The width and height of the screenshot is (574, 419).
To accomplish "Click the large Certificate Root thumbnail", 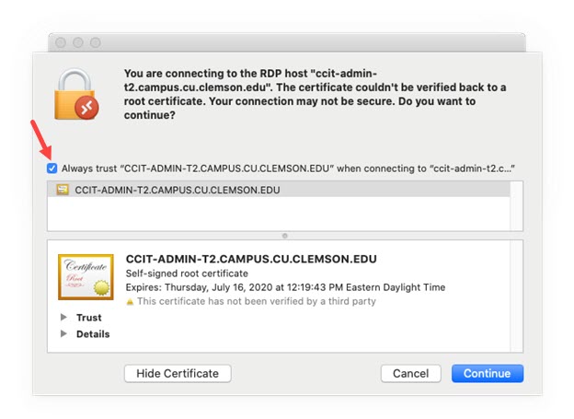I will click(x=86, y=277).
